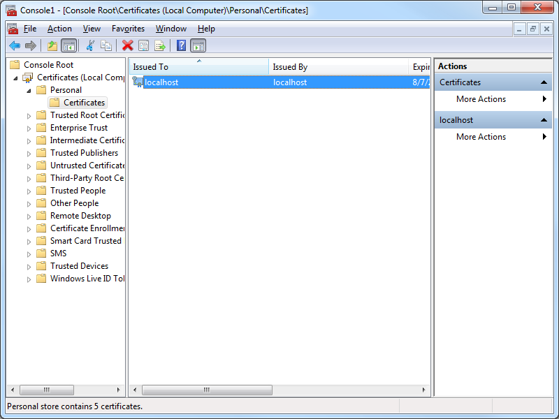
Task: Select the Trusted Publishers folder
Action: 84,153
